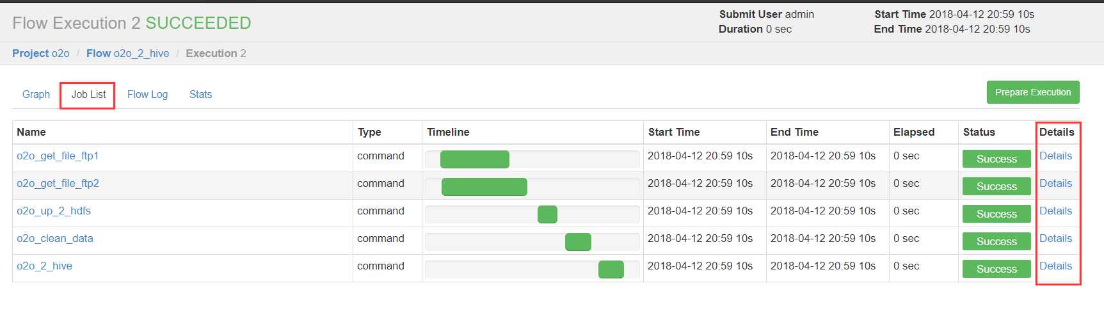Open the o2o_clean_data job link
The image size is (1104, 313).
[55, 239]
